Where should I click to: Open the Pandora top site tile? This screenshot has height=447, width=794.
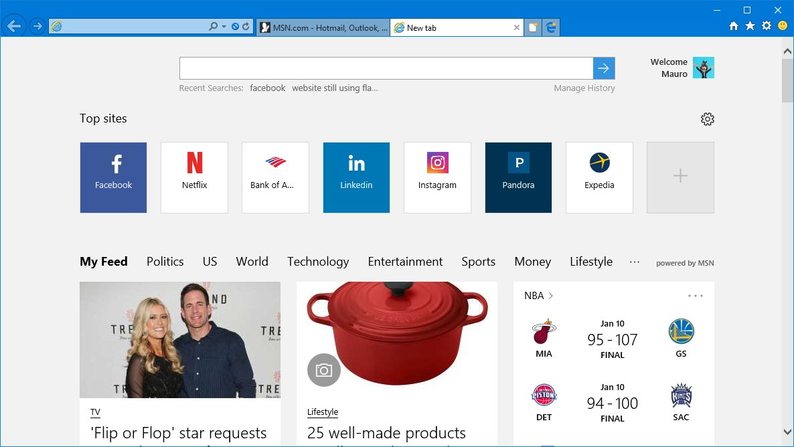519,178
